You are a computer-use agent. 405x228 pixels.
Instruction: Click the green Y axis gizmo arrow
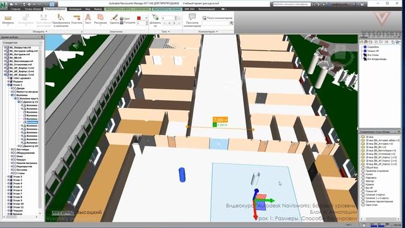click(x=268, y=200)
